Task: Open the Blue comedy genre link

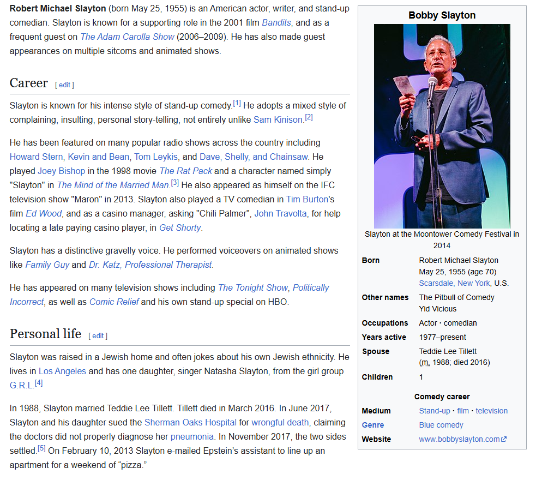Action: tap(441, 425)
